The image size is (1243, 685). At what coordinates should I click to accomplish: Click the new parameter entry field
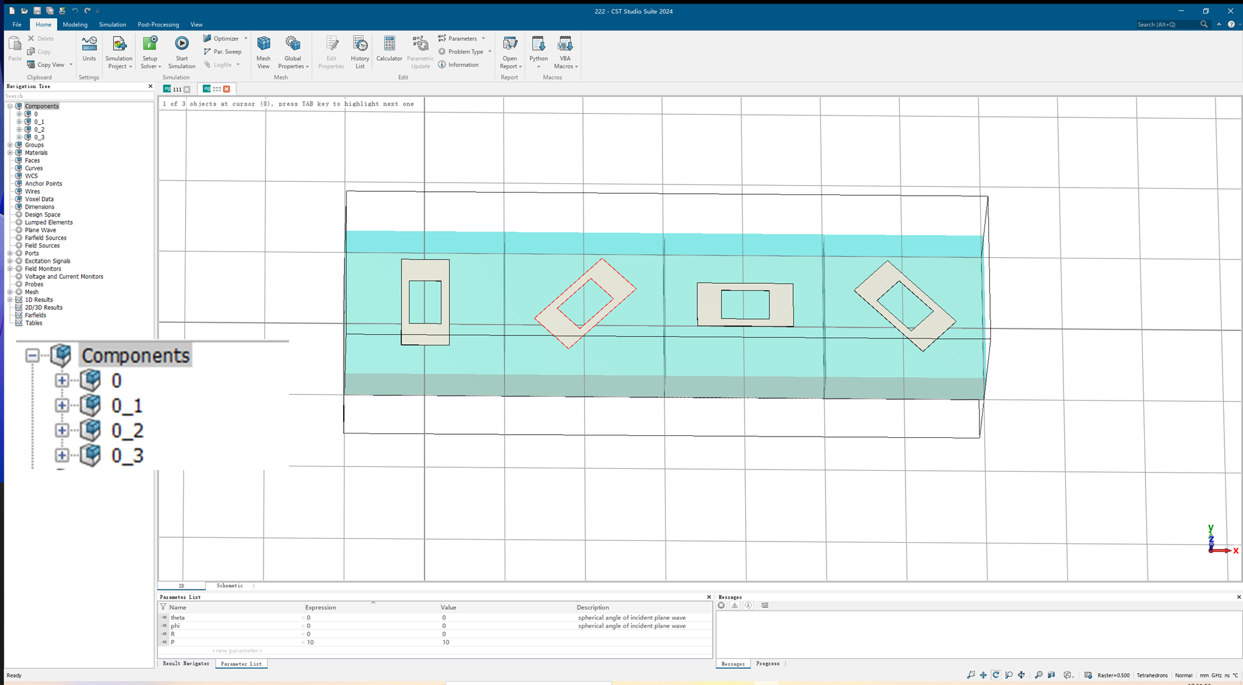pyautogui.click(x=237, y=651)
